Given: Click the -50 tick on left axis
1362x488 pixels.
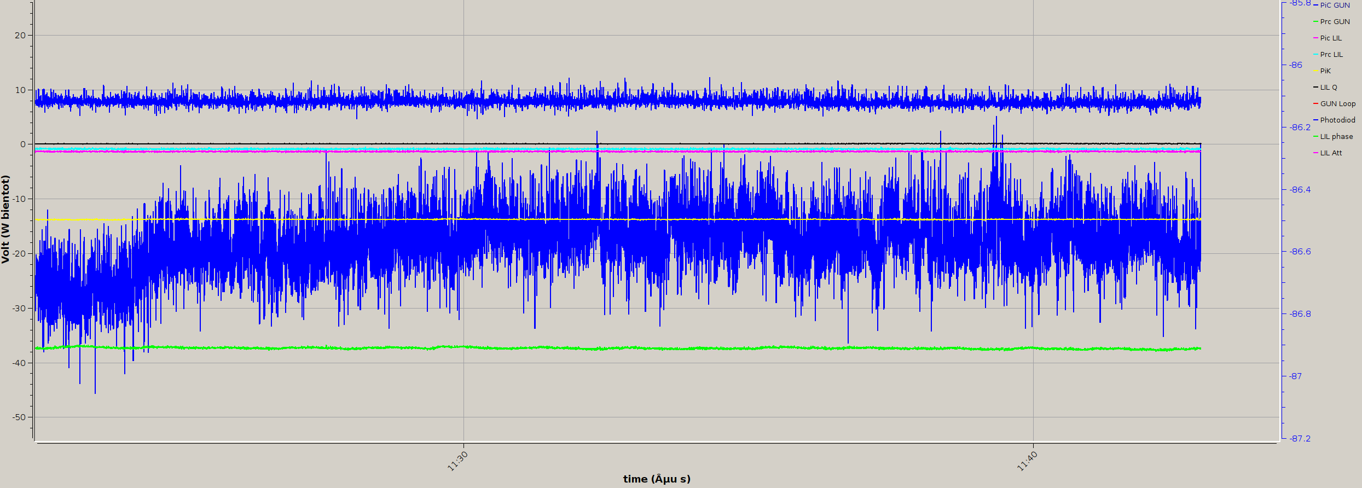Looking at the screenshot, I should click(x=19, y=417).
